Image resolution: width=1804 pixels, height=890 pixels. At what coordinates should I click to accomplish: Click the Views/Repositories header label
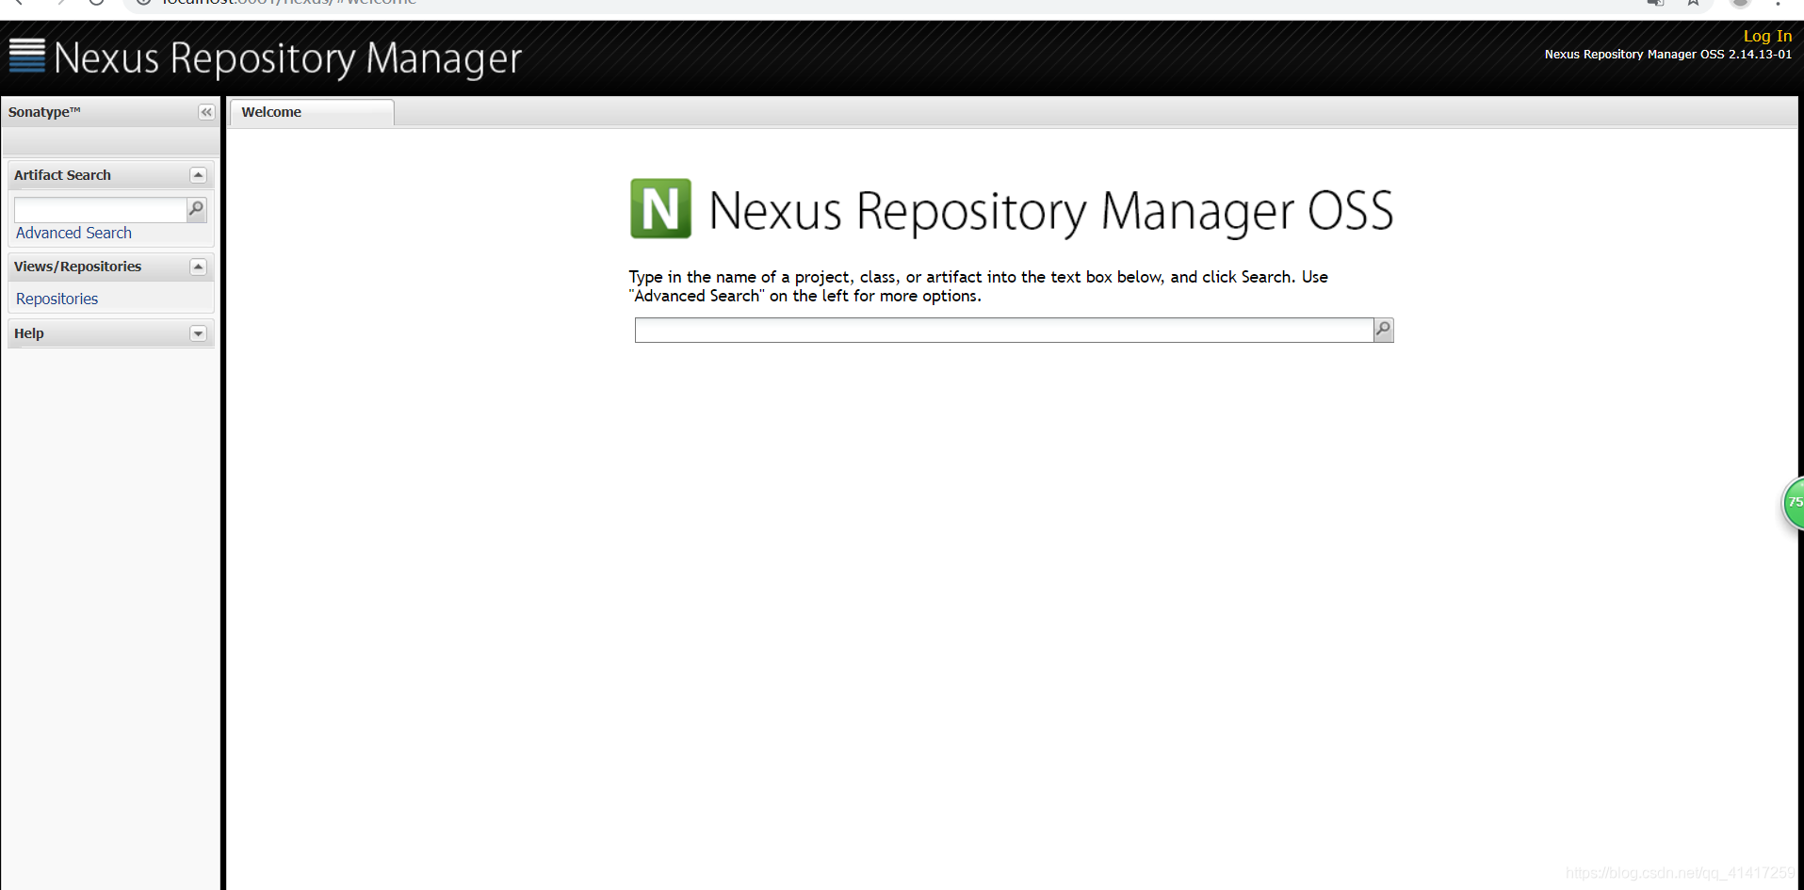[77, 267]
